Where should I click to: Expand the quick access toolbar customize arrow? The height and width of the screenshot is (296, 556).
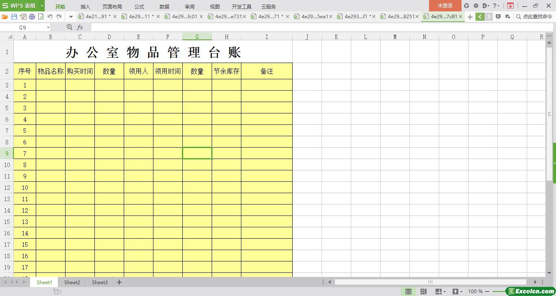(71, 17)
